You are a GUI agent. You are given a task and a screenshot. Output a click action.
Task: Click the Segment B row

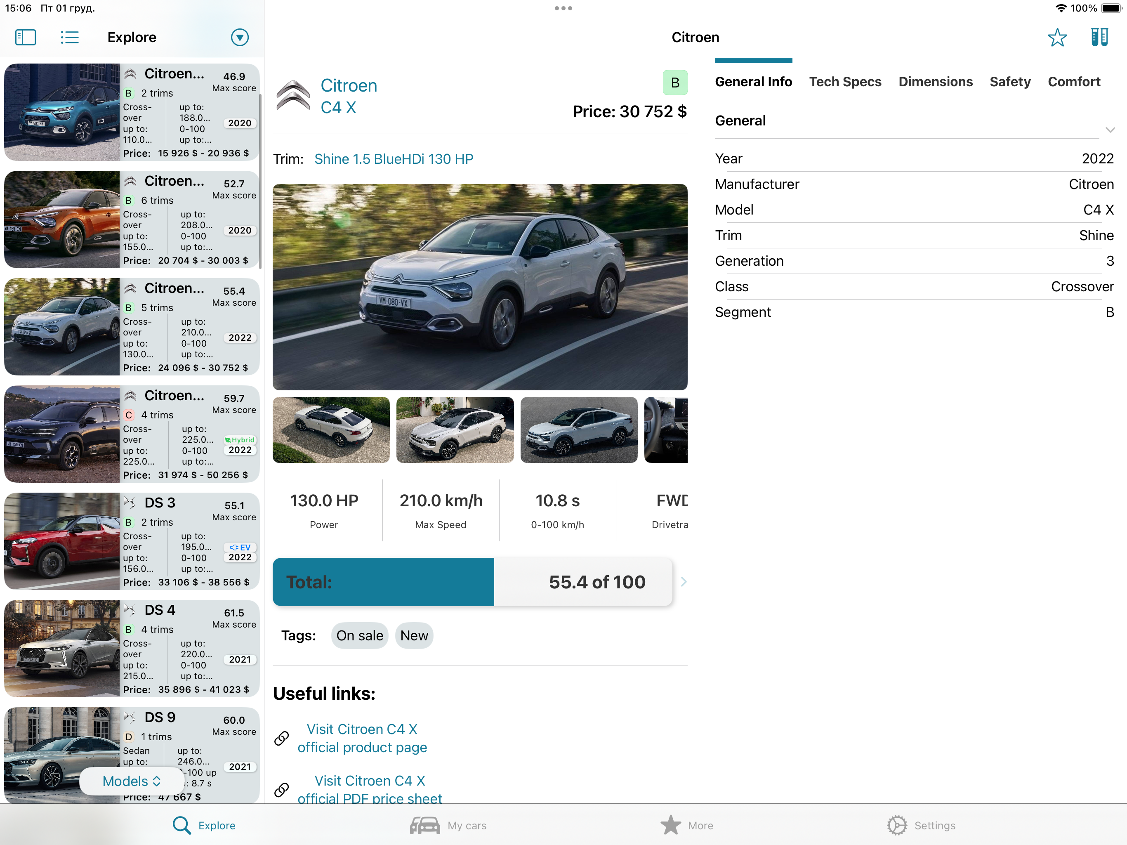914,312
